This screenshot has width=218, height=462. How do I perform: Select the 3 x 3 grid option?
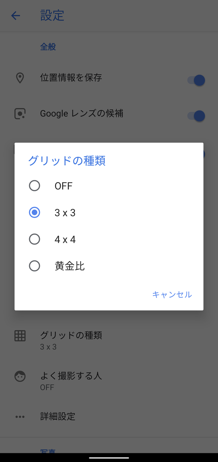35,212
